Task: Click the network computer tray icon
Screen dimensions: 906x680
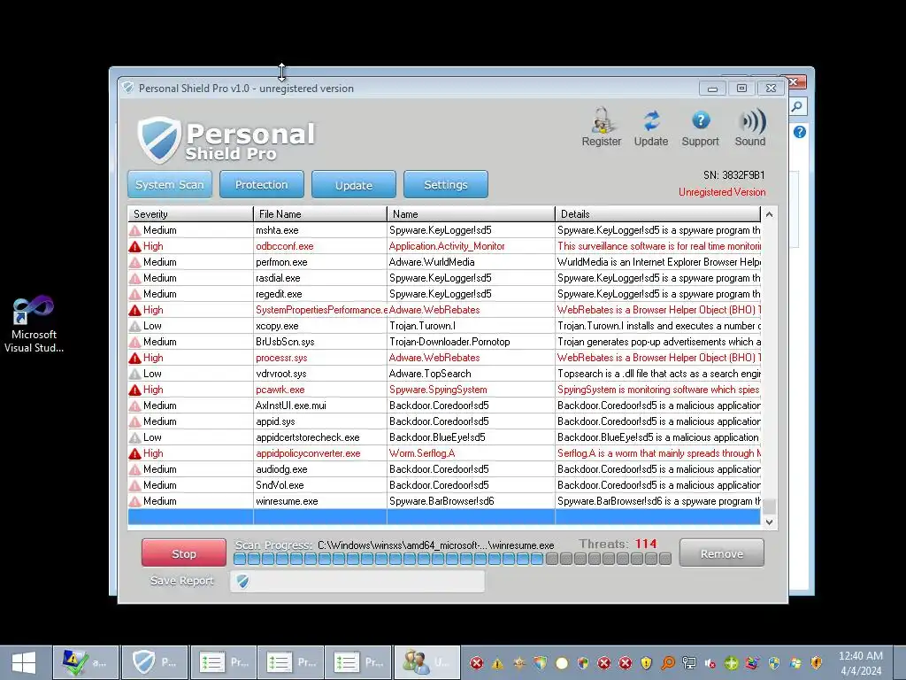Action: pos(688,663)
